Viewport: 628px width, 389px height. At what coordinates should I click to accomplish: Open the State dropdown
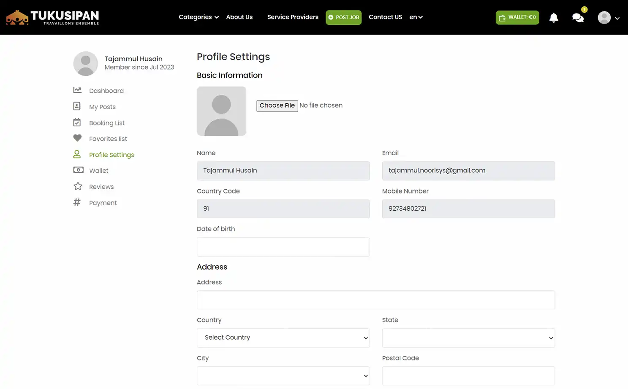pyautogui.click(x=468, y=338)
